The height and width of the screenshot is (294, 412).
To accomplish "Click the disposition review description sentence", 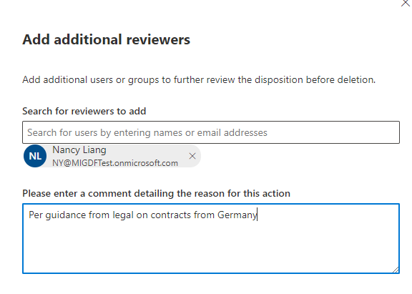I will click(x=199, y=80).
